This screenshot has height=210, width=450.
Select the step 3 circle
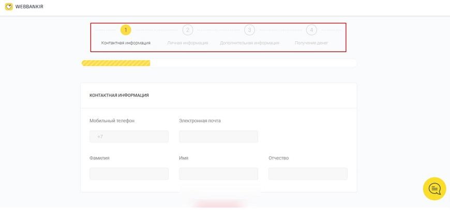[249, 30]
